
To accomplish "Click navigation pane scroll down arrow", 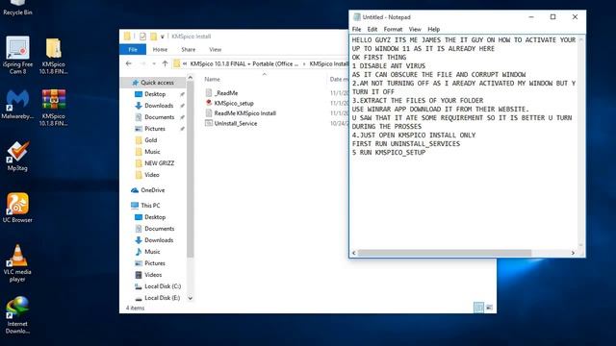I will click(191, 298).
